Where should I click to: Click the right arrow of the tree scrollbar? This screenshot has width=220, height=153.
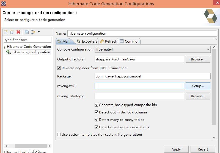(x=49, y=146)
